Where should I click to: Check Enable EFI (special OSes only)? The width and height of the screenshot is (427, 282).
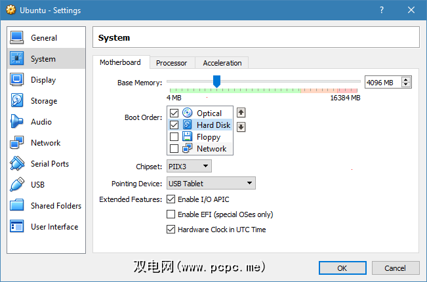171,214
